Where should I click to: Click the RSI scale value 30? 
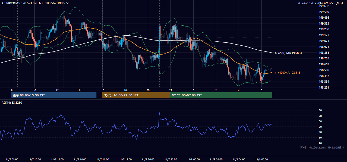(320, 138)
